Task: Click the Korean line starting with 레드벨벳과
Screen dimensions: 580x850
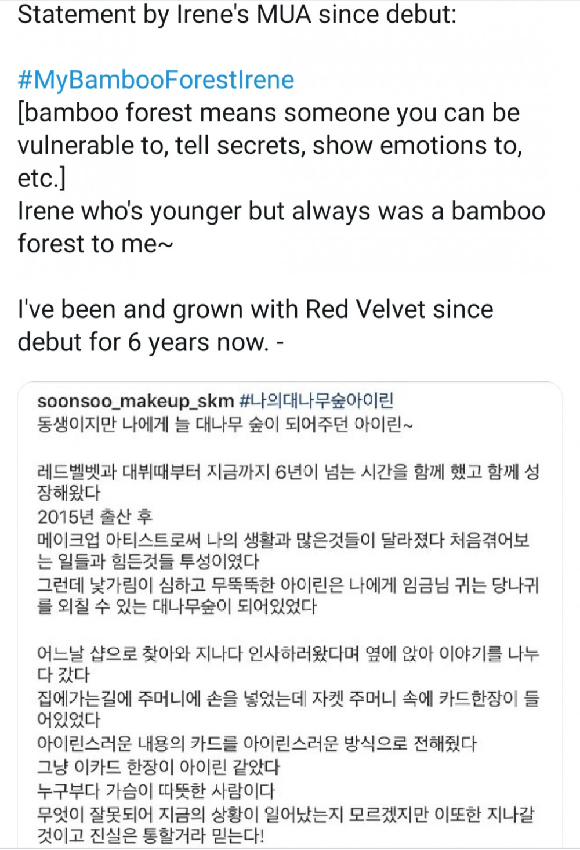Action: [x=288, y=482]
